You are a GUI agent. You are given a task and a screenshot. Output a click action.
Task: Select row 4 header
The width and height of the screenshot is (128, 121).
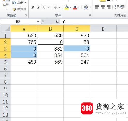click(5, 55)
